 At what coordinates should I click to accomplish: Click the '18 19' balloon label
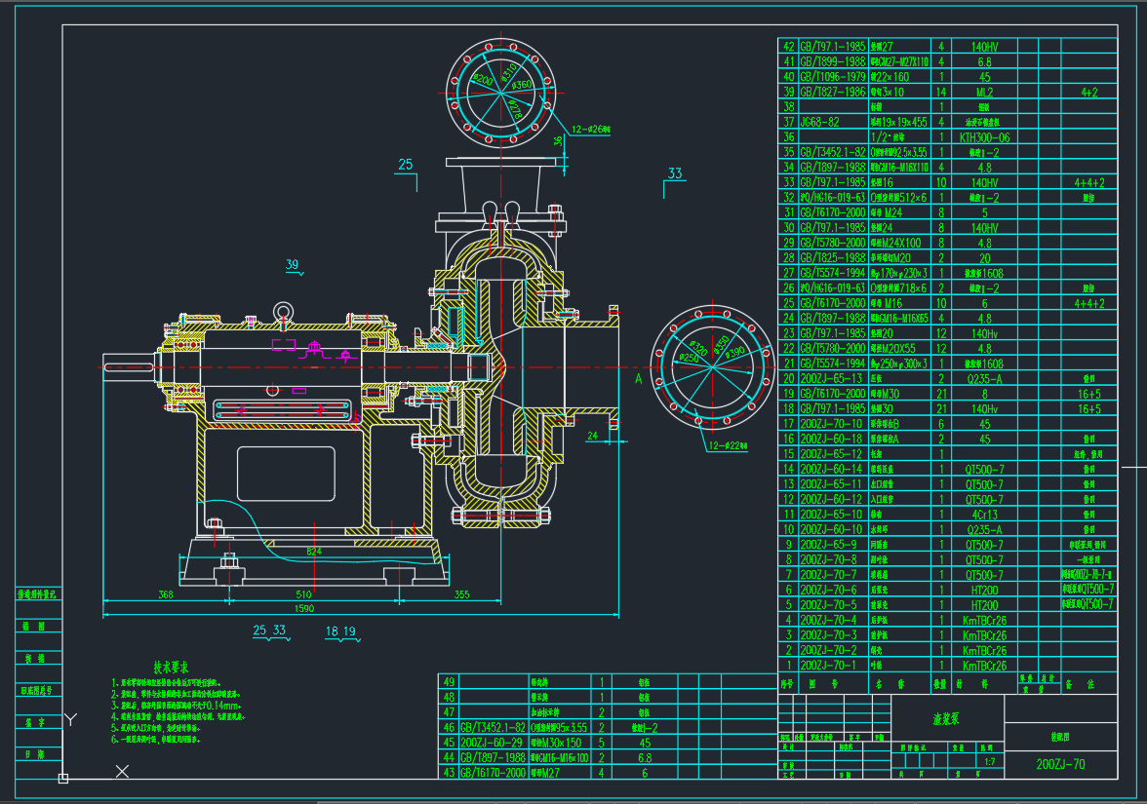(x=341, y=631)
